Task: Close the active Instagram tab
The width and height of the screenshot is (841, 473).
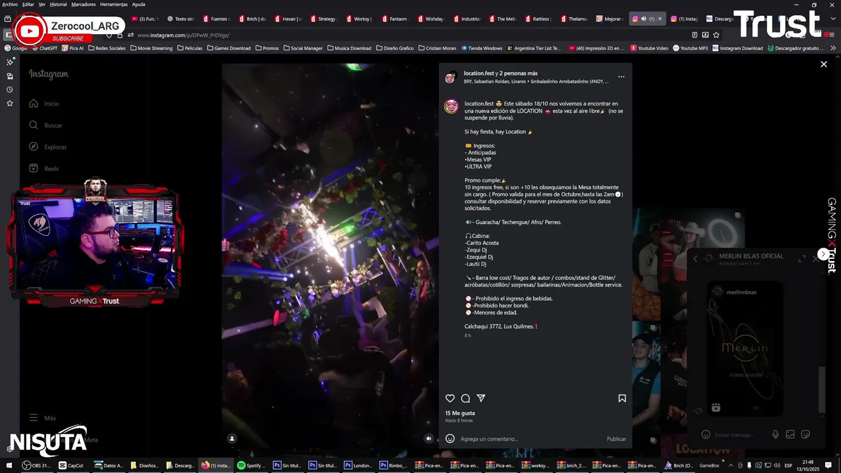Action: [660, 19]
